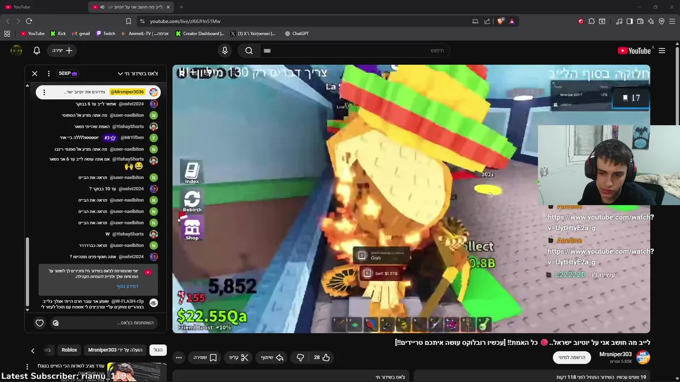Click the Create (+) button
Screen dimensions: 680x382
pos(63,50)
